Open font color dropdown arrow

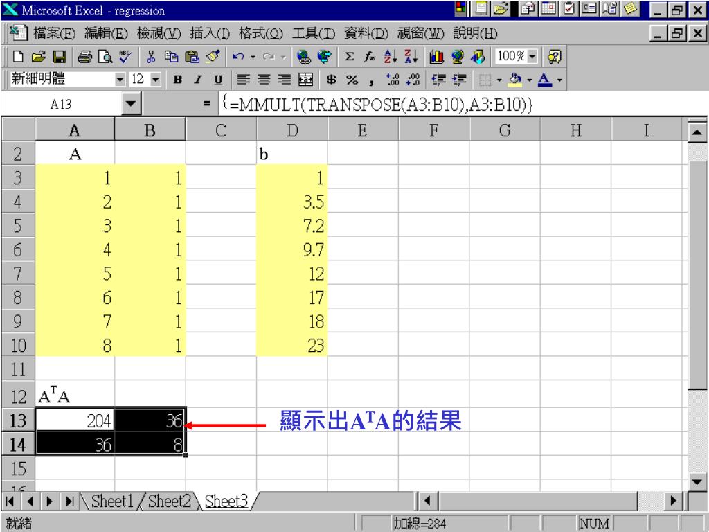click(559, 80)
